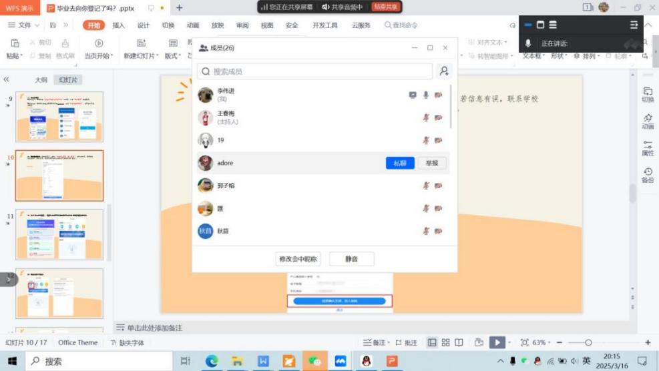This screenshot has height=371, width=659.
Task: Click the 备份 backup icon in sidebar
Action: click(x=647, y=175)
